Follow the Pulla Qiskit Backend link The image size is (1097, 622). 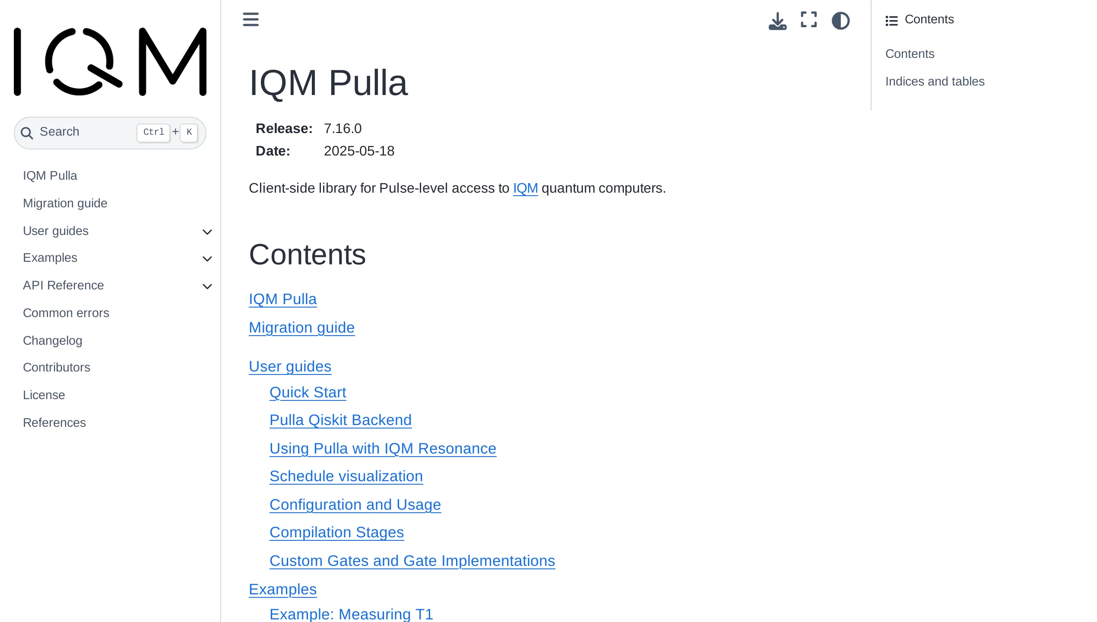[x=340, y=420]
